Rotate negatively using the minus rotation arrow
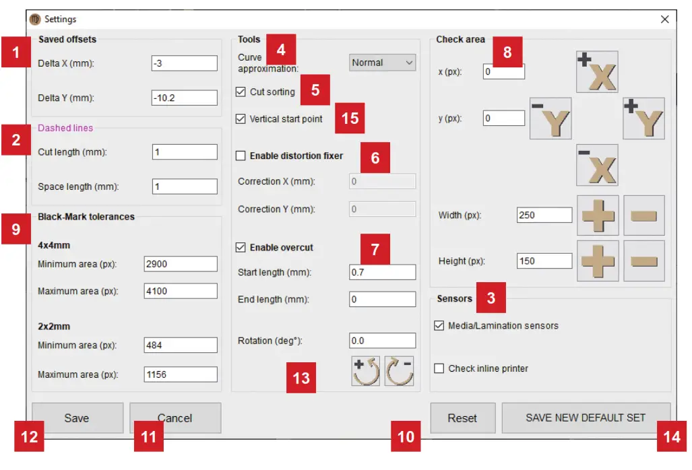Screen dimensions: 692x470 (398, 371)
